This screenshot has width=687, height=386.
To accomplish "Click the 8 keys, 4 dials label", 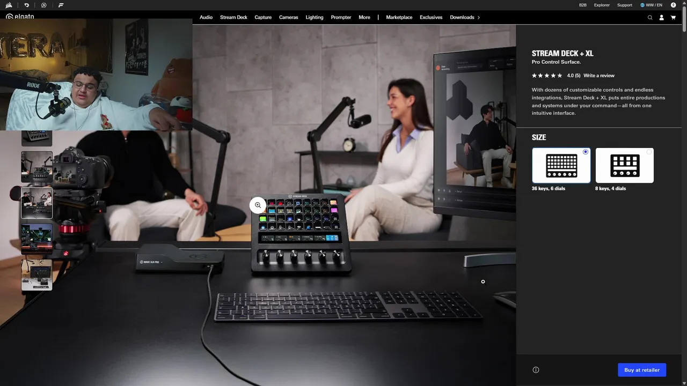I will [611, 189].
